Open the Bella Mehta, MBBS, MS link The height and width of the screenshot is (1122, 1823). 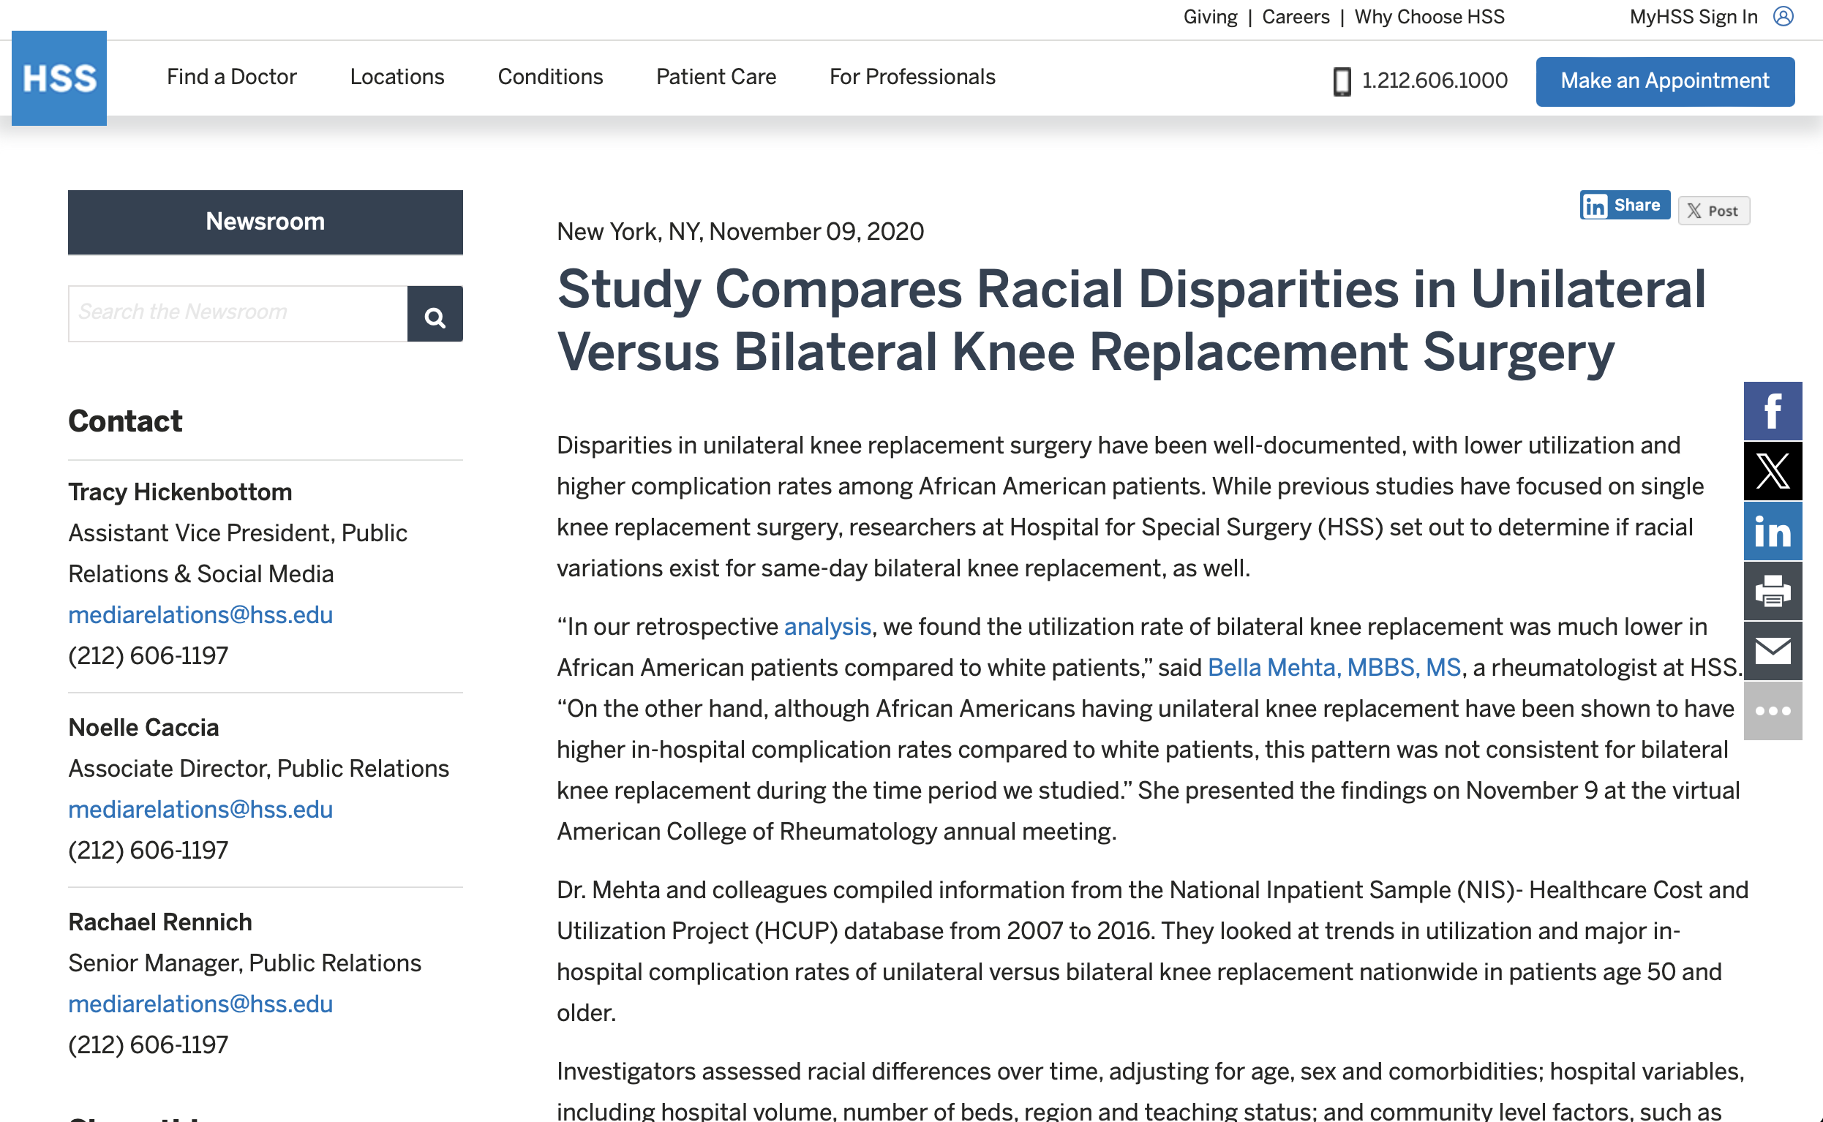point(1334,668)
